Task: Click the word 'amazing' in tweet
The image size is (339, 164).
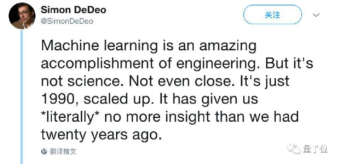Action: (228, 46)
